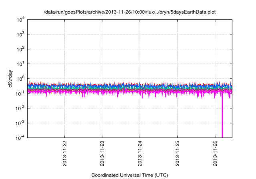Click the 2013-11-22 date label
Viewport: 256px width, 179px height.
(65, 153)
